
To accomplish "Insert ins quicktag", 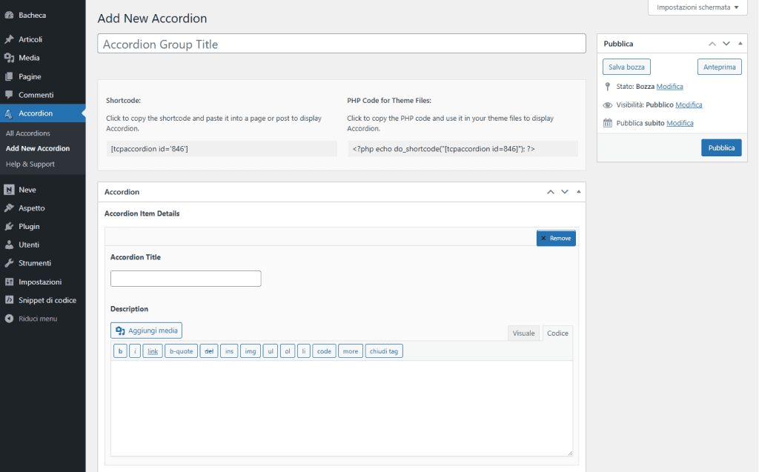I will [x=229, y=351].
